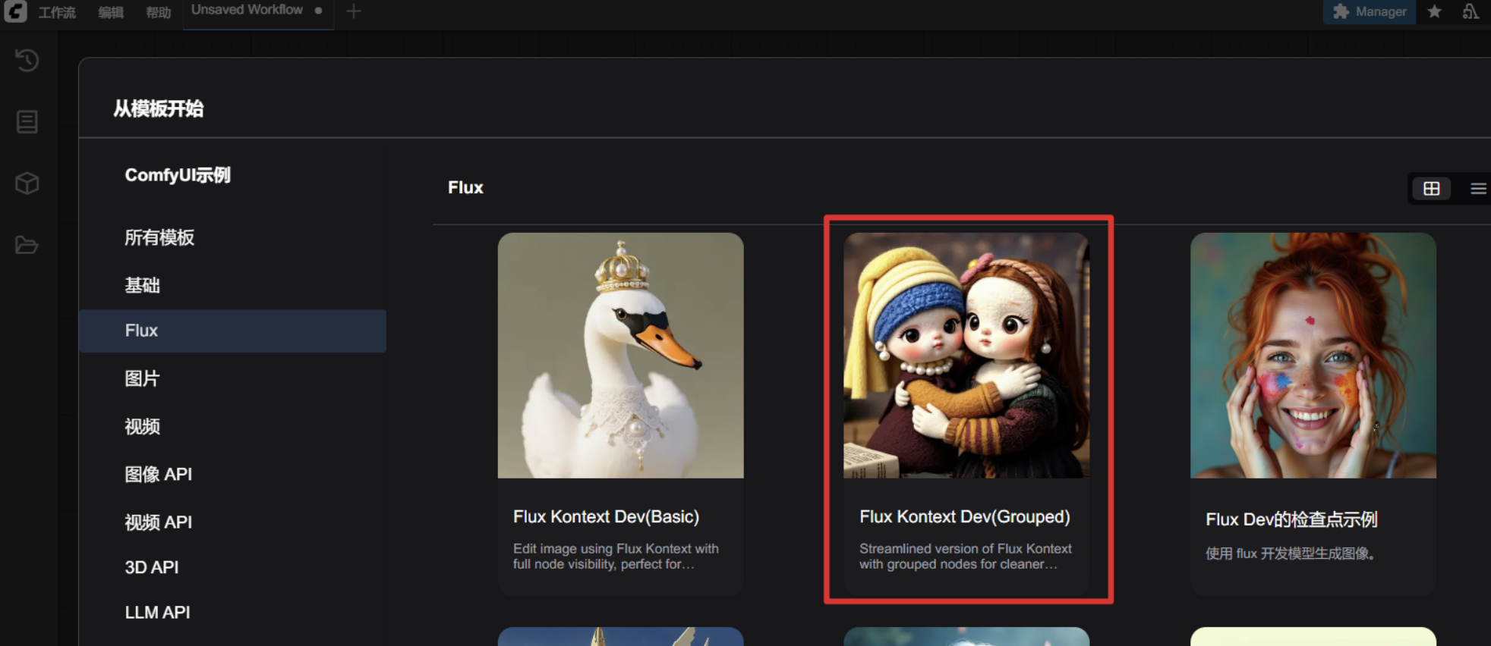The width and height of the screenshot is (1491, 646).
Task: Select 视频 category
Action: 232,426
